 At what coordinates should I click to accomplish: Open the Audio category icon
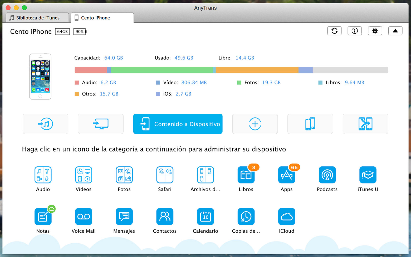pyautogui.click(x=43, y=175)
